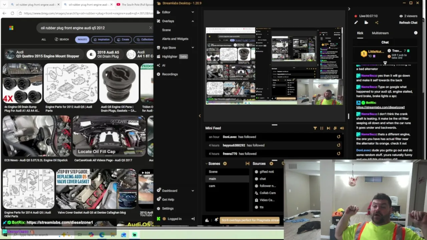Pause the Mini Feed alert queue
The image size is (427, 240).
pos(322,128)
